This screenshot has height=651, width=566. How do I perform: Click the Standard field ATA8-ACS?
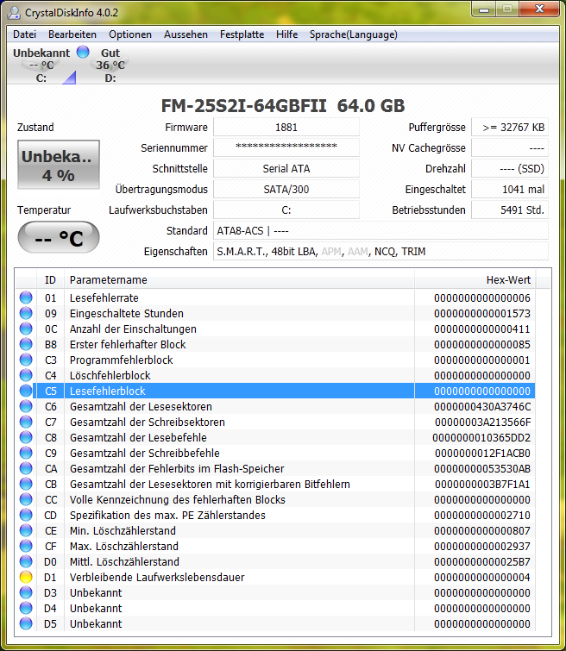point(380,230)
